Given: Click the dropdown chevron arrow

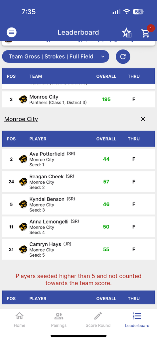Looking at the screenshot, I should (x=103, y=56).
